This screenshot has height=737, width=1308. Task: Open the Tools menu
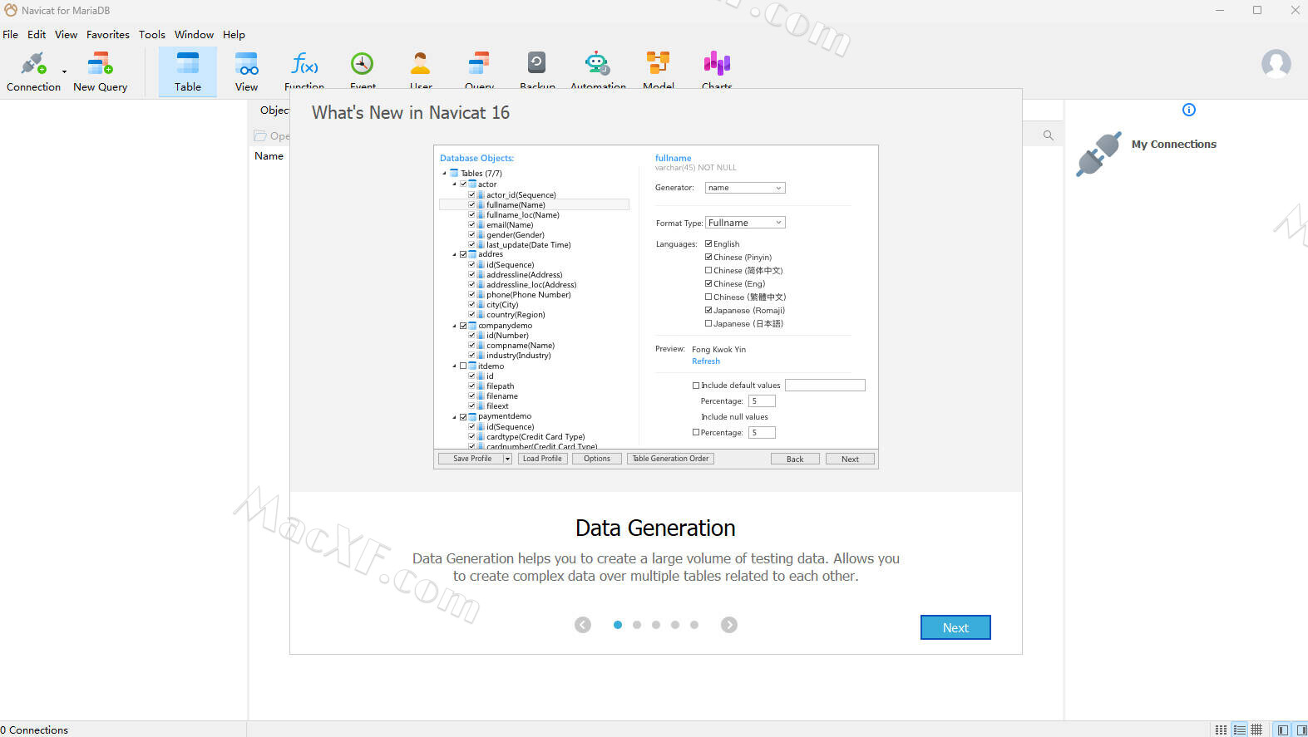152,35
